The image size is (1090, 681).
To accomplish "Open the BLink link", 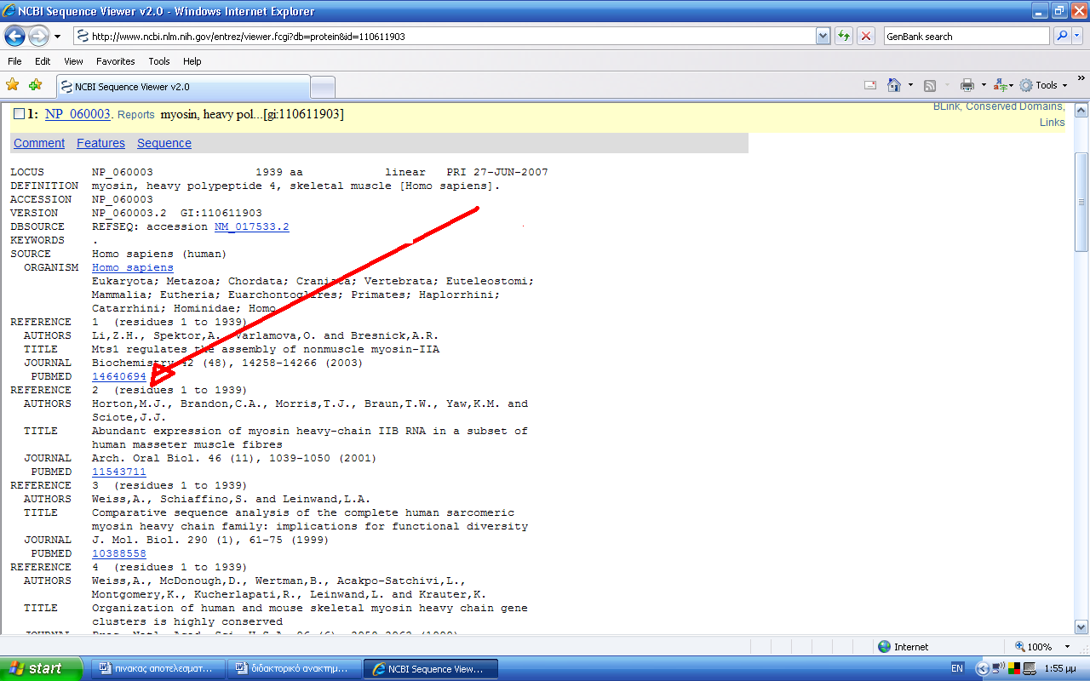I will [945, 106].
